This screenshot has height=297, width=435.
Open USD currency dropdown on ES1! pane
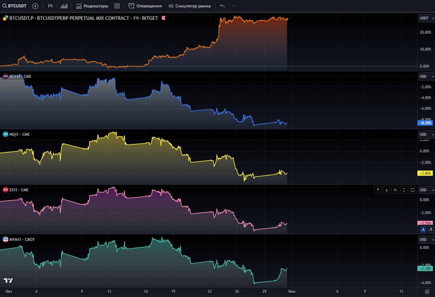click(x=426, y=190)
